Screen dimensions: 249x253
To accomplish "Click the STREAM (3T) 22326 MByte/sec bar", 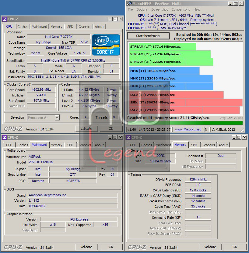I will [171, 62].
